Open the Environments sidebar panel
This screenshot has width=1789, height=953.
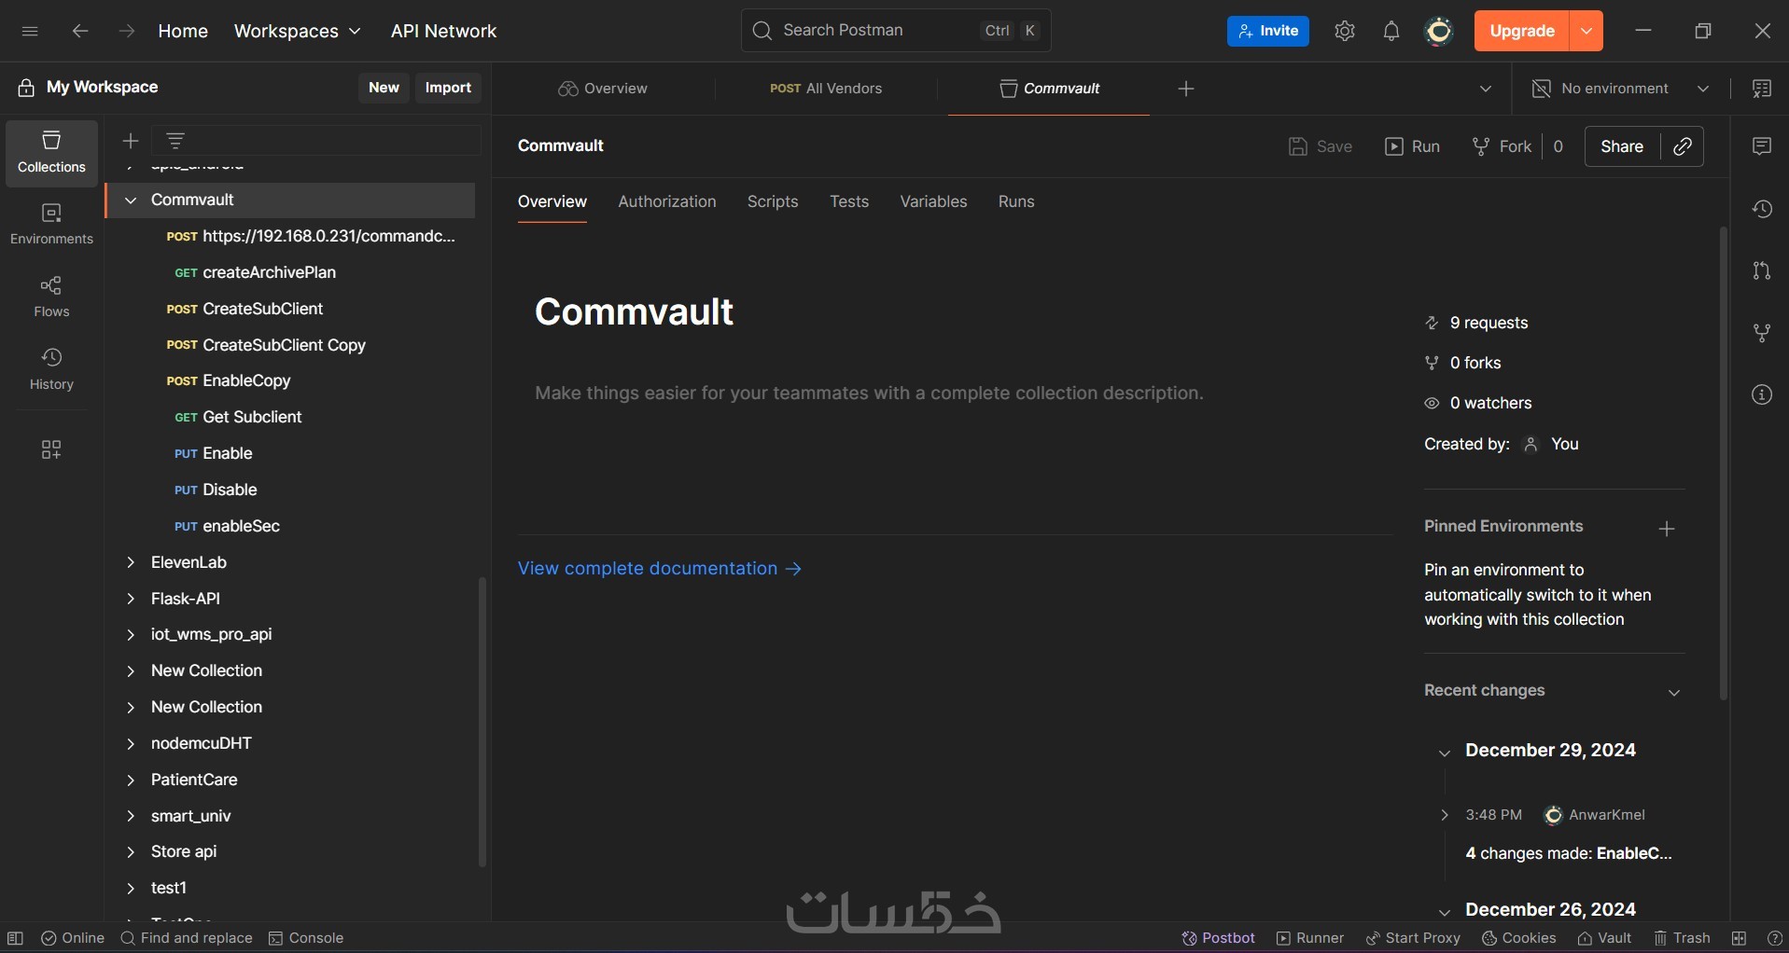tap(51, 225)
